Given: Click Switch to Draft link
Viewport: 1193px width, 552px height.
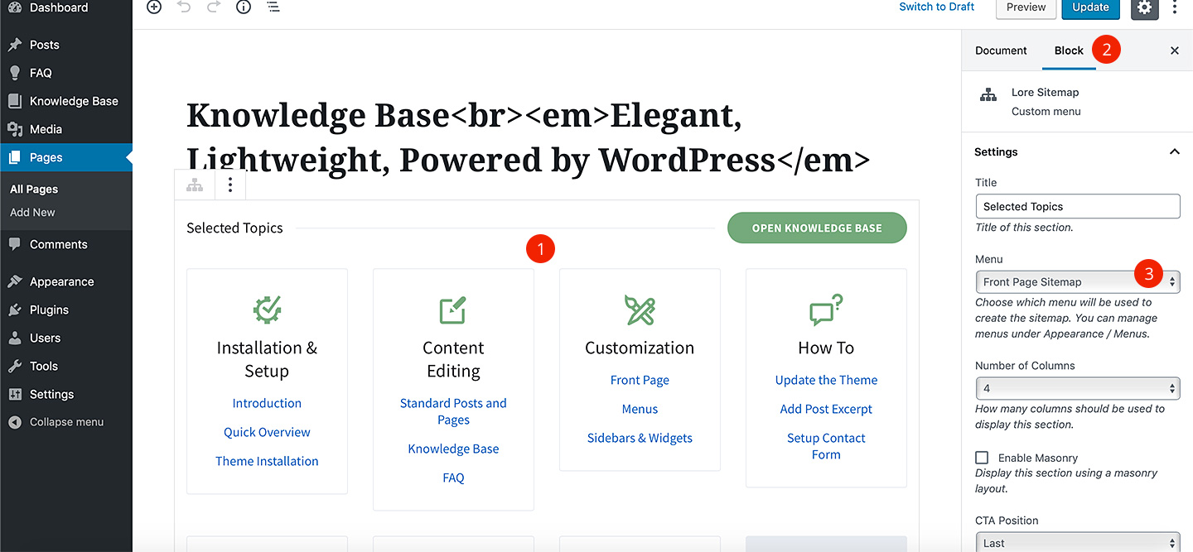Looking at the screenshot, I should point(937,7).
